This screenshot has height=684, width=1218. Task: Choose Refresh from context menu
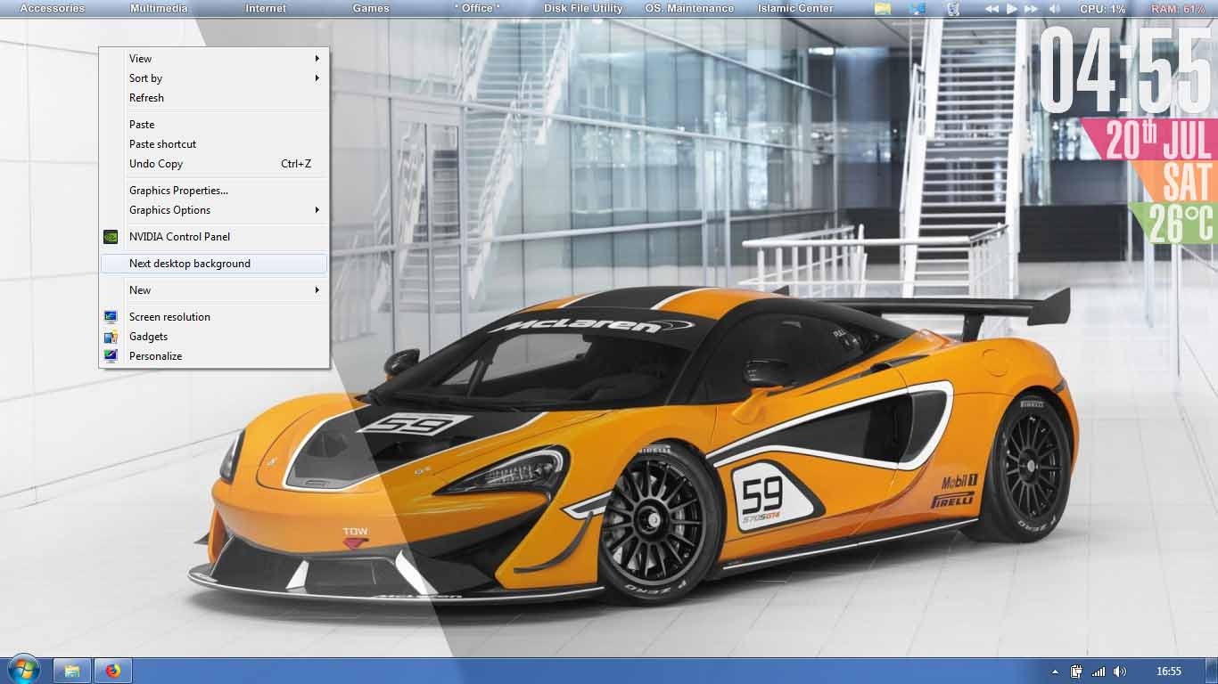pyautogui.click(x=214, y=98)
